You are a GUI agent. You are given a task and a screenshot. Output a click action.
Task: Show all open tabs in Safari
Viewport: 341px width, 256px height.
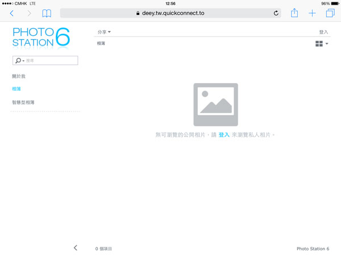point(330,13)
